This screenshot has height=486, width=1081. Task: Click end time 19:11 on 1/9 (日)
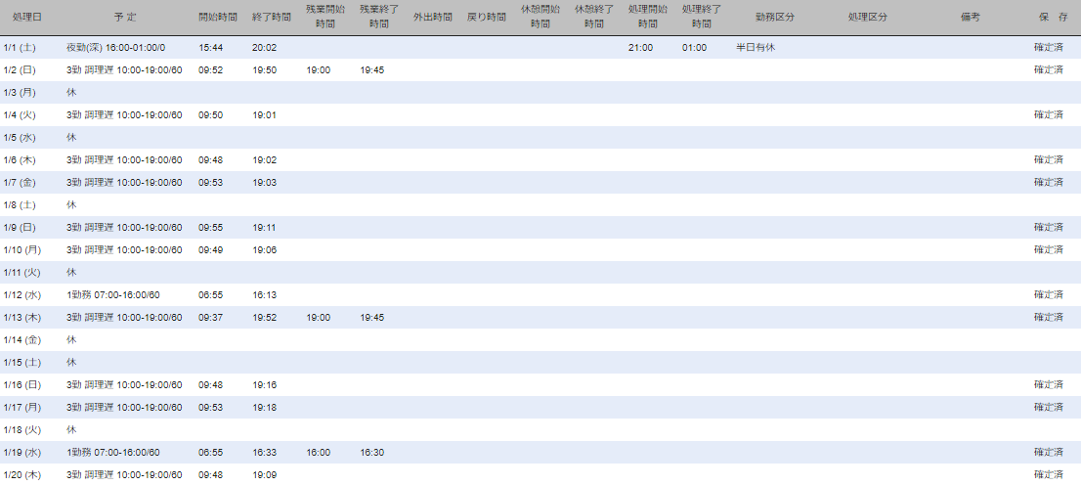point(265,228)
